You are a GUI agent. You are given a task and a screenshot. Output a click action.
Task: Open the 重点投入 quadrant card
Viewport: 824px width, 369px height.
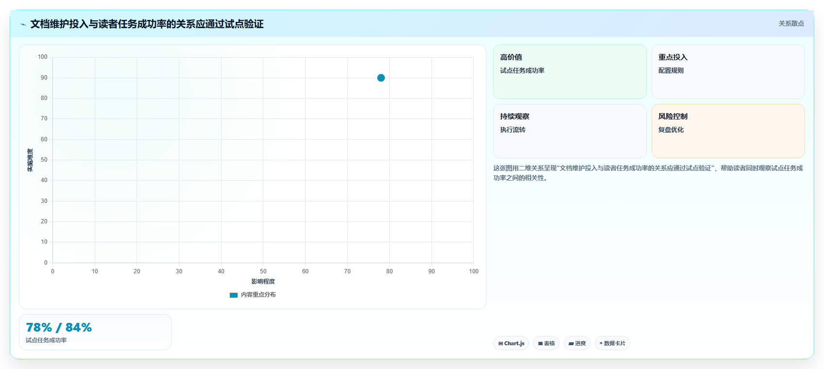click(x=728, y=72)
